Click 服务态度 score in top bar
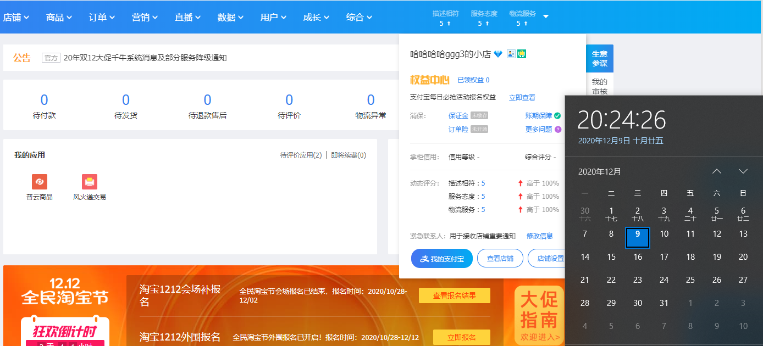Viewport: 763px width, 346px height. coord(484,18)
